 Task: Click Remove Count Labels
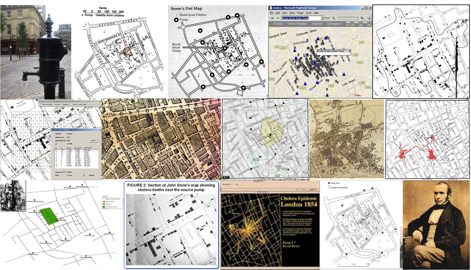pyautogui.click(x=79, y=105)
